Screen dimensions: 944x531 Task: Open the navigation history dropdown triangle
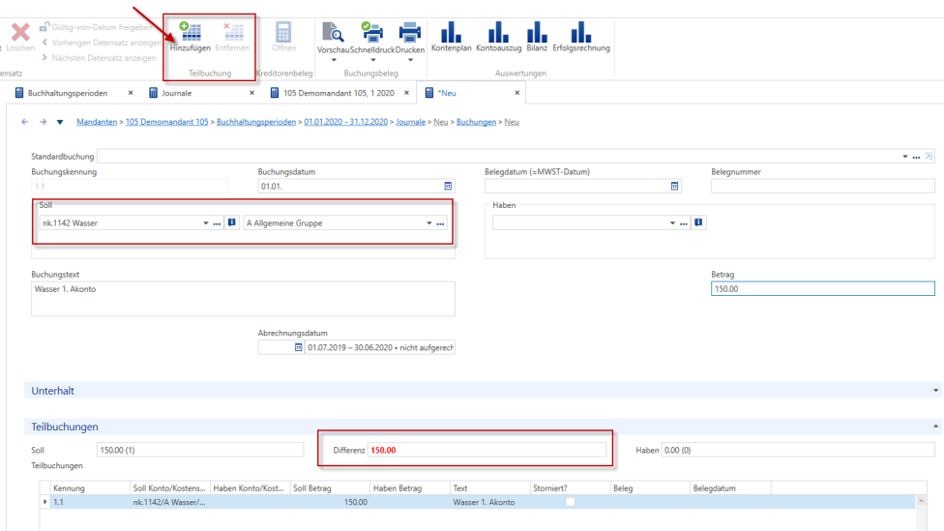click(60, 122)
